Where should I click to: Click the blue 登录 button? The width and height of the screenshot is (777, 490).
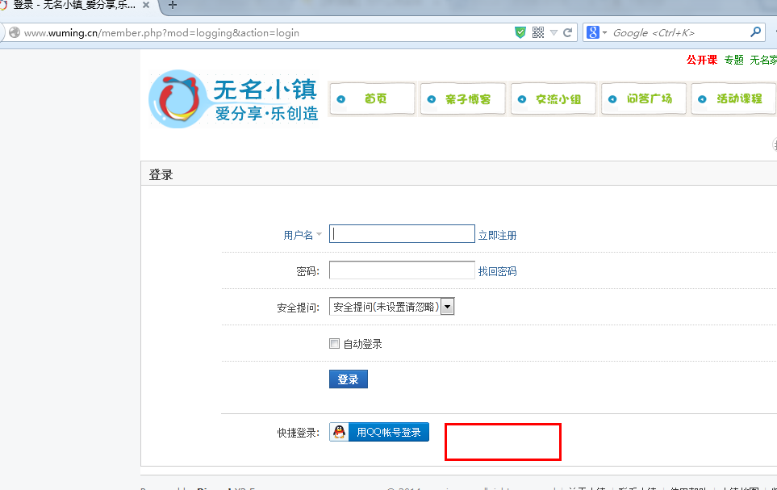click(349, 379)
